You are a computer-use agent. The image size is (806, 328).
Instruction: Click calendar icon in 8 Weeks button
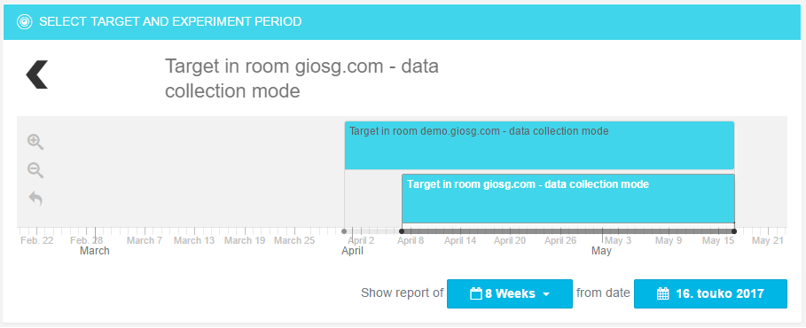pos(476,294)
